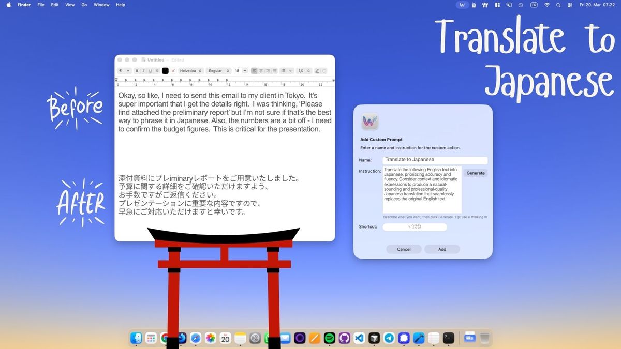Open Spotify from the dock

coord(329,338)
